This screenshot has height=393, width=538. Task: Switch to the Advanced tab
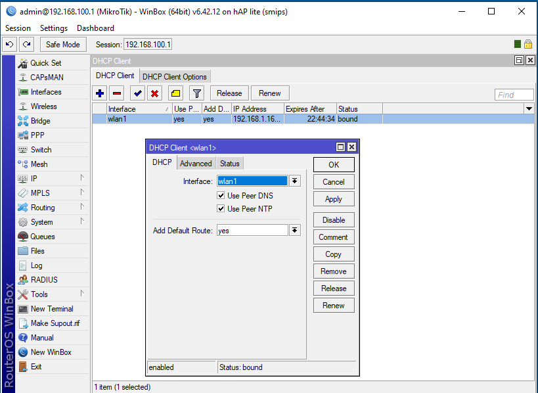click(x=196, y=164)
